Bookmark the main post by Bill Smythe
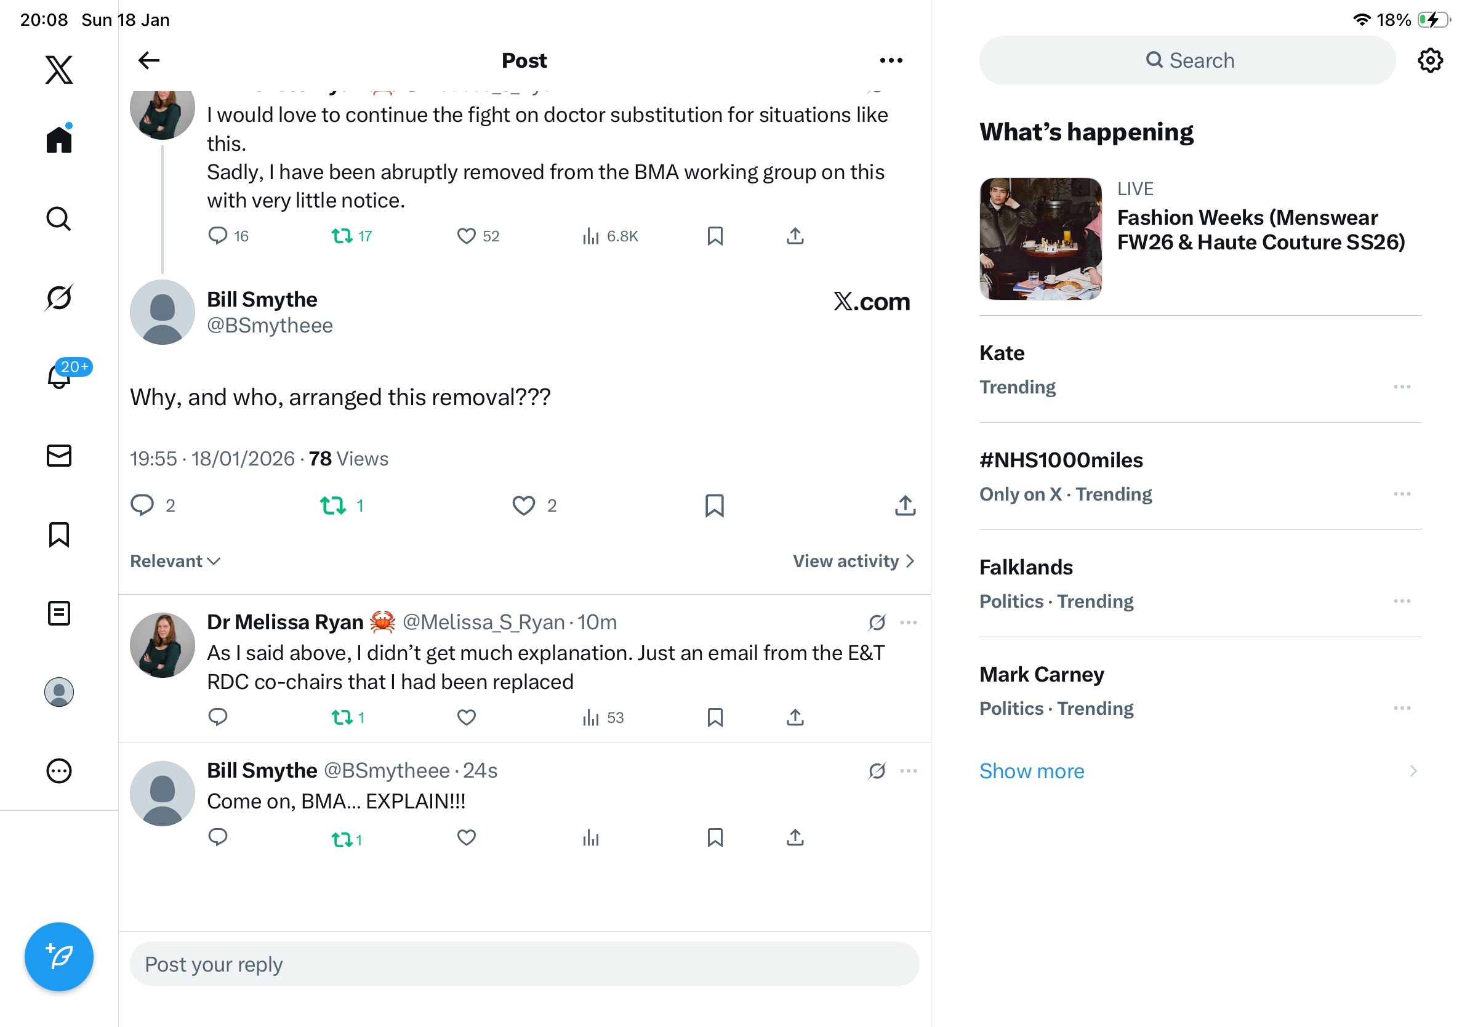Viewport: 1470px width, 1027px height. [715, 506]
